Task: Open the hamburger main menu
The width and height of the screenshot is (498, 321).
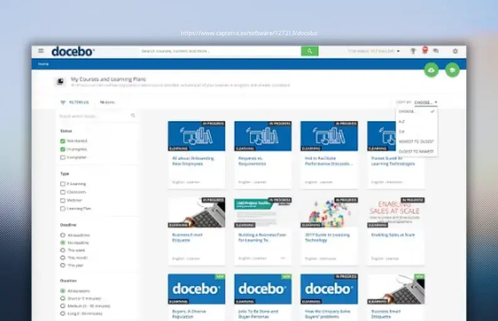Action: pos(41,51)
